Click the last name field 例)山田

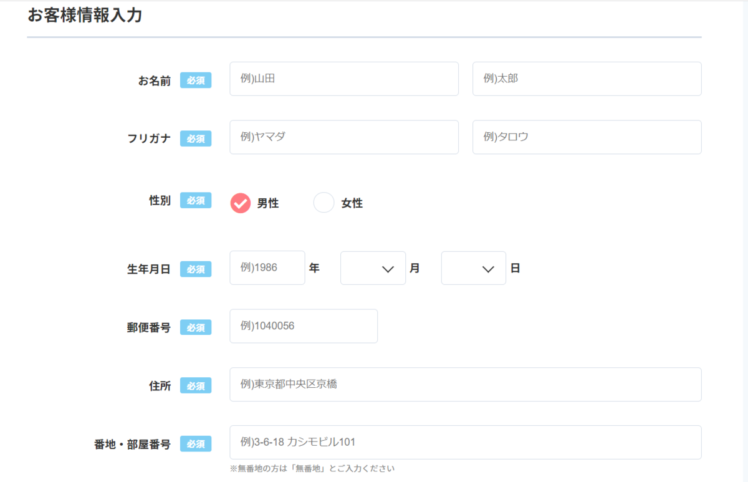click(x=344, y=79)
